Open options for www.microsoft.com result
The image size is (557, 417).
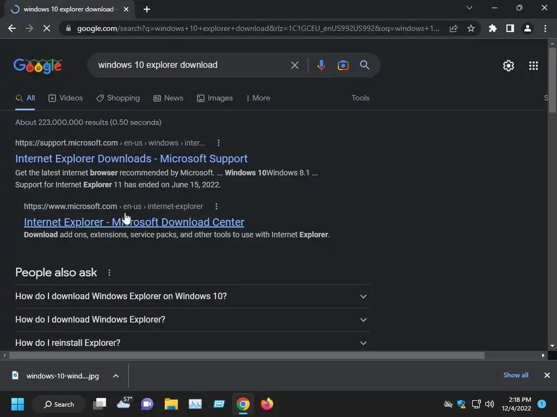tap(216, 206)
